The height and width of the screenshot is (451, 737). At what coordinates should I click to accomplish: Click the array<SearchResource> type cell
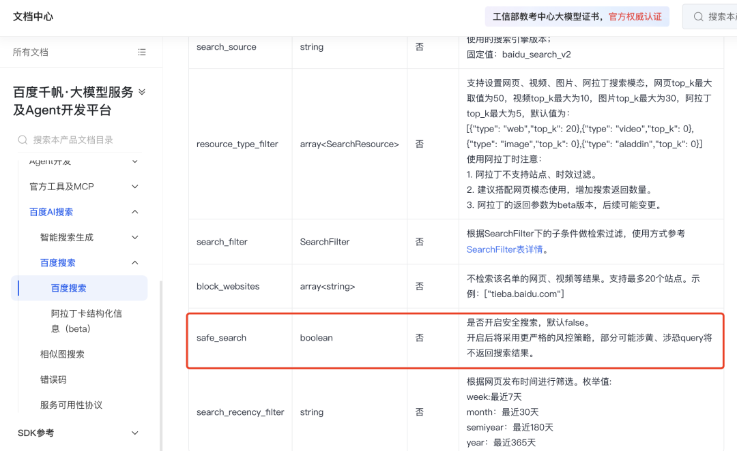(x=349, y=144)
